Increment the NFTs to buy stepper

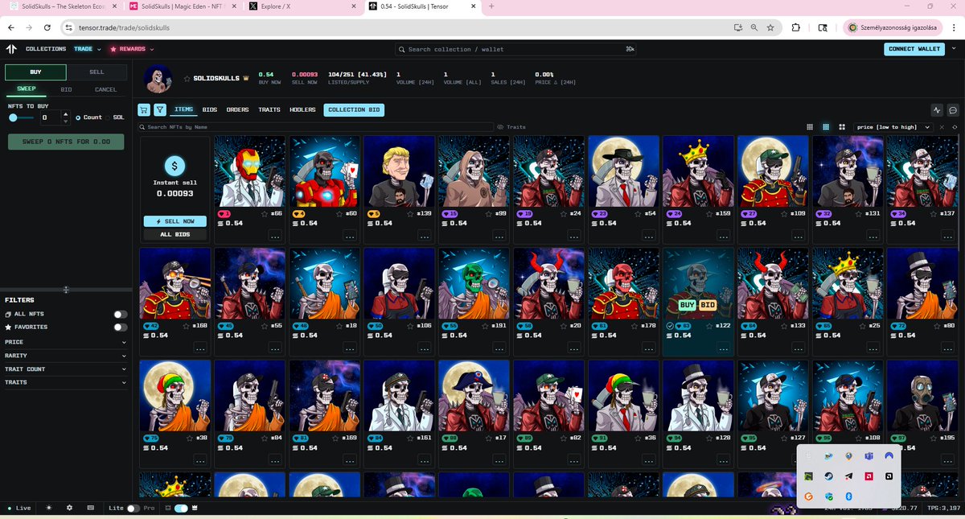67,114
